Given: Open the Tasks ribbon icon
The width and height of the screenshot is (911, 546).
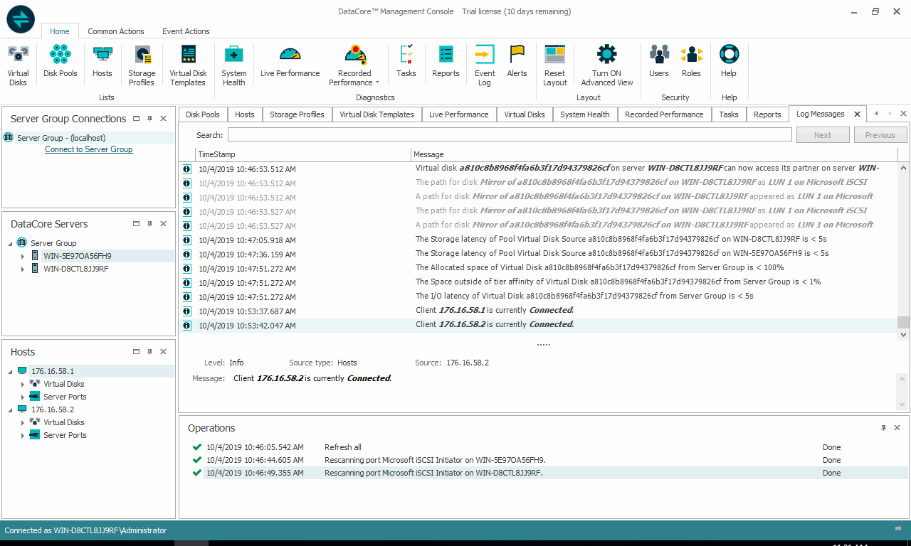Looking at the screenshot, I should click(x=406, y=61).
